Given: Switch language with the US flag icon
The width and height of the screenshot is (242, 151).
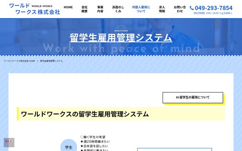Looking at the screenshot, I should [7, 141].
